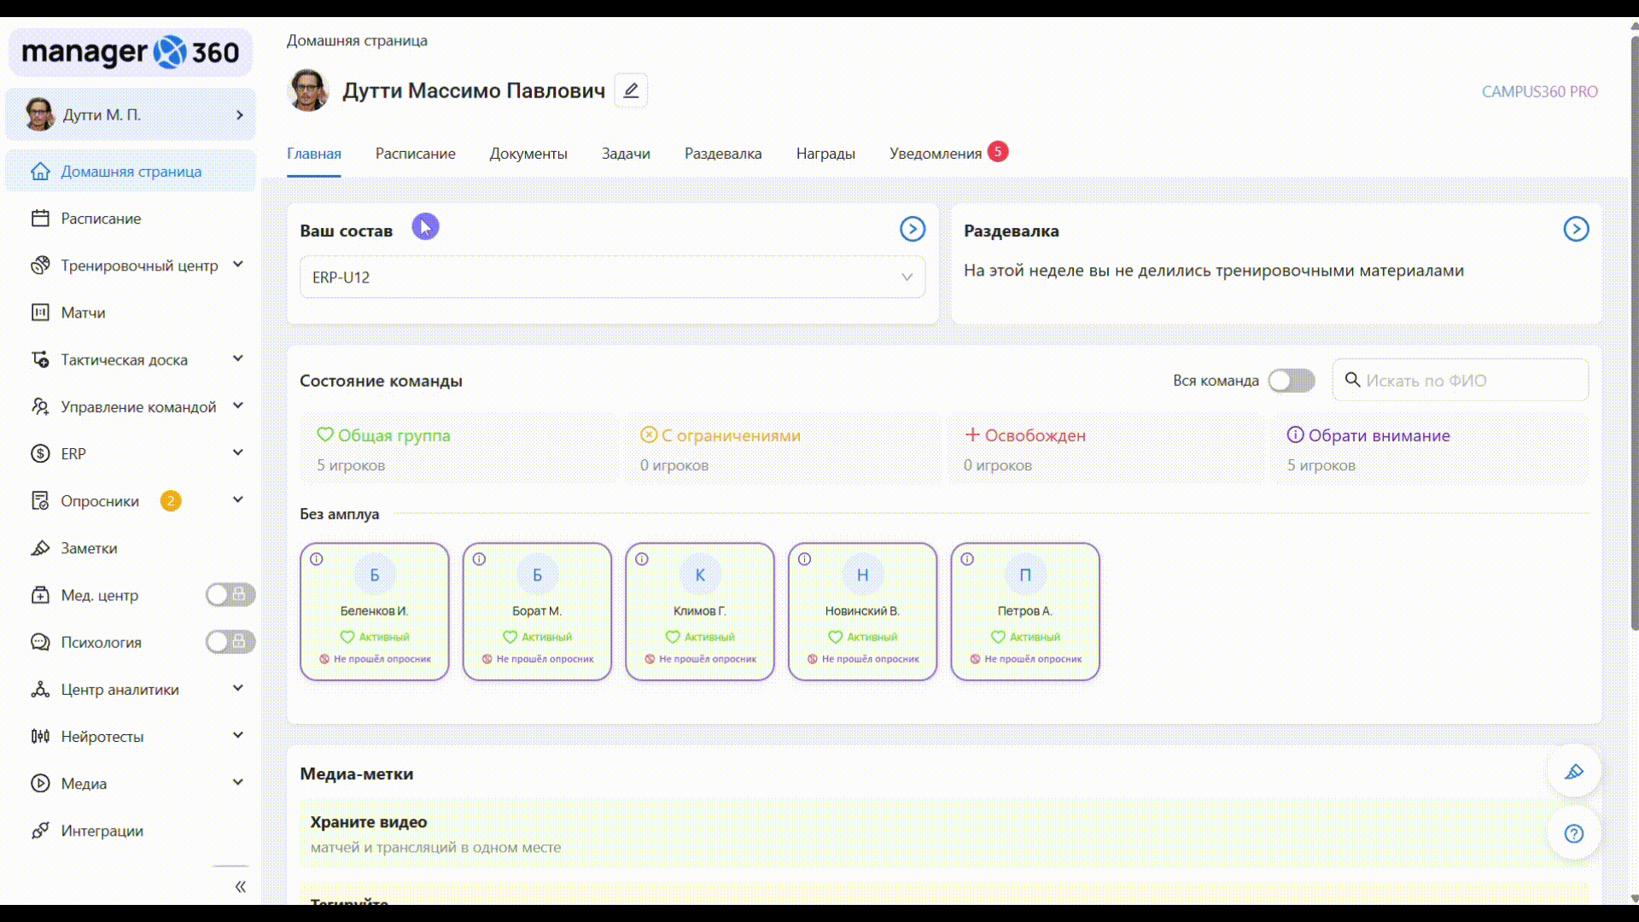Click the pencil edit icon beside the profile name
The image size is (1639, 922).
(x=631, y=90)
